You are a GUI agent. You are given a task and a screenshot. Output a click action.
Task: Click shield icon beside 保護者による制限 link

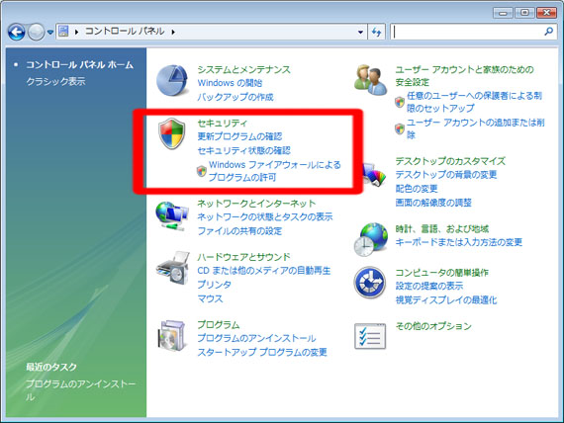pos(400,102)
